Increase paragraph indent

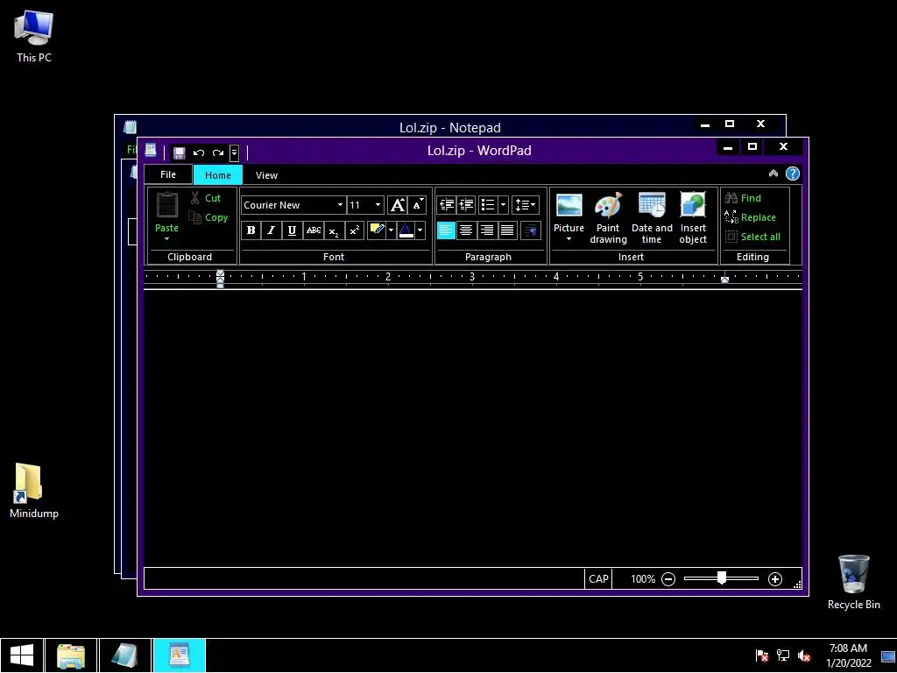[x=466, y=204]
